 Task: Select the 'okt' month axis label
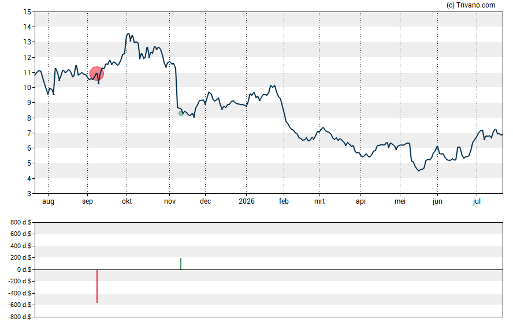(x=127, y=201)
